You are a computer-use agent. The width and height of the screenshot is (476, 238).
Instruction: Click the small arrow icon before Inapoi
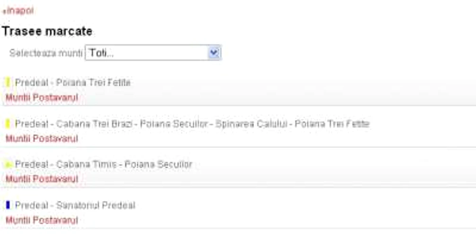click(4, 12)
